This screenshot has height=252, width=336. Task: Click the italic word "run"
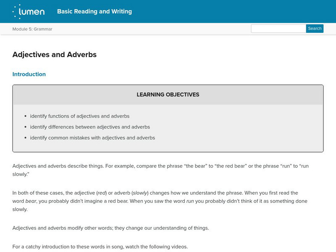click(x=190, y=201)
